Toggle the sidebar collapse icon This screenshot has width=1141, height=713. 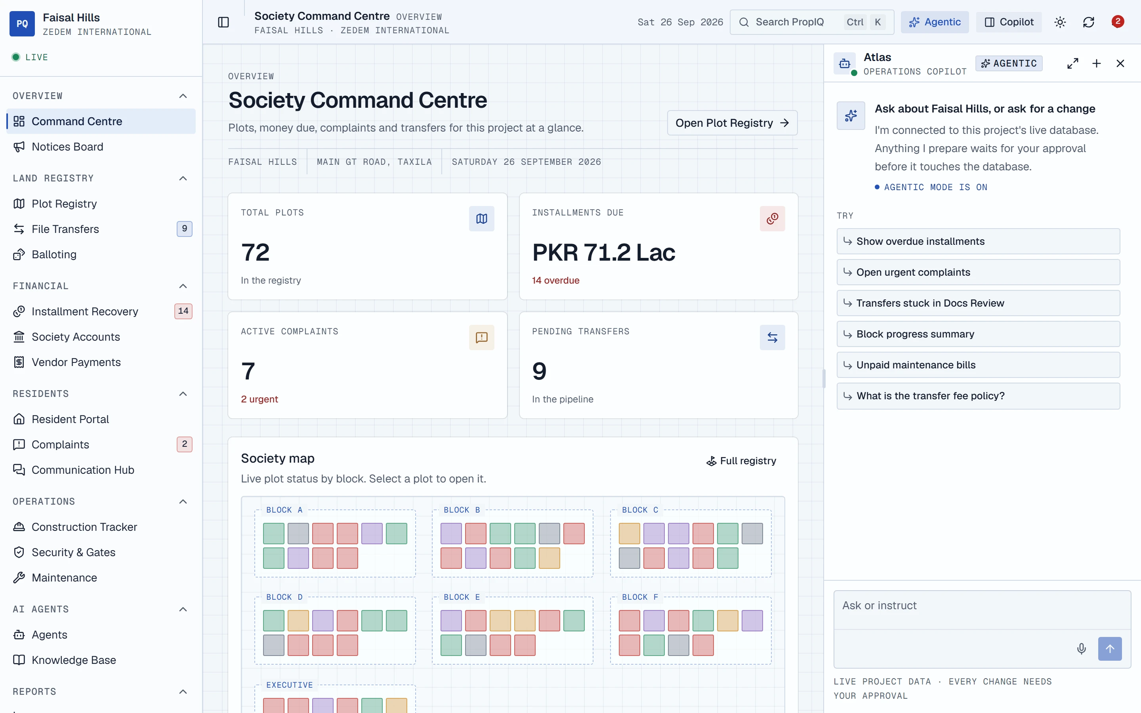click(223, 22)
